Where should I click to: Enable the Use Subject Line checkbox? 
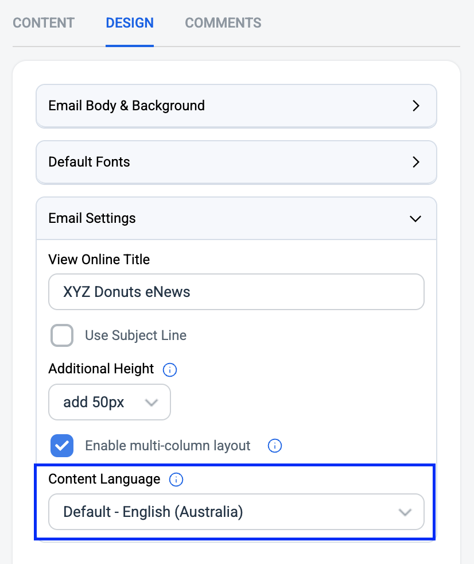[62, 335]
